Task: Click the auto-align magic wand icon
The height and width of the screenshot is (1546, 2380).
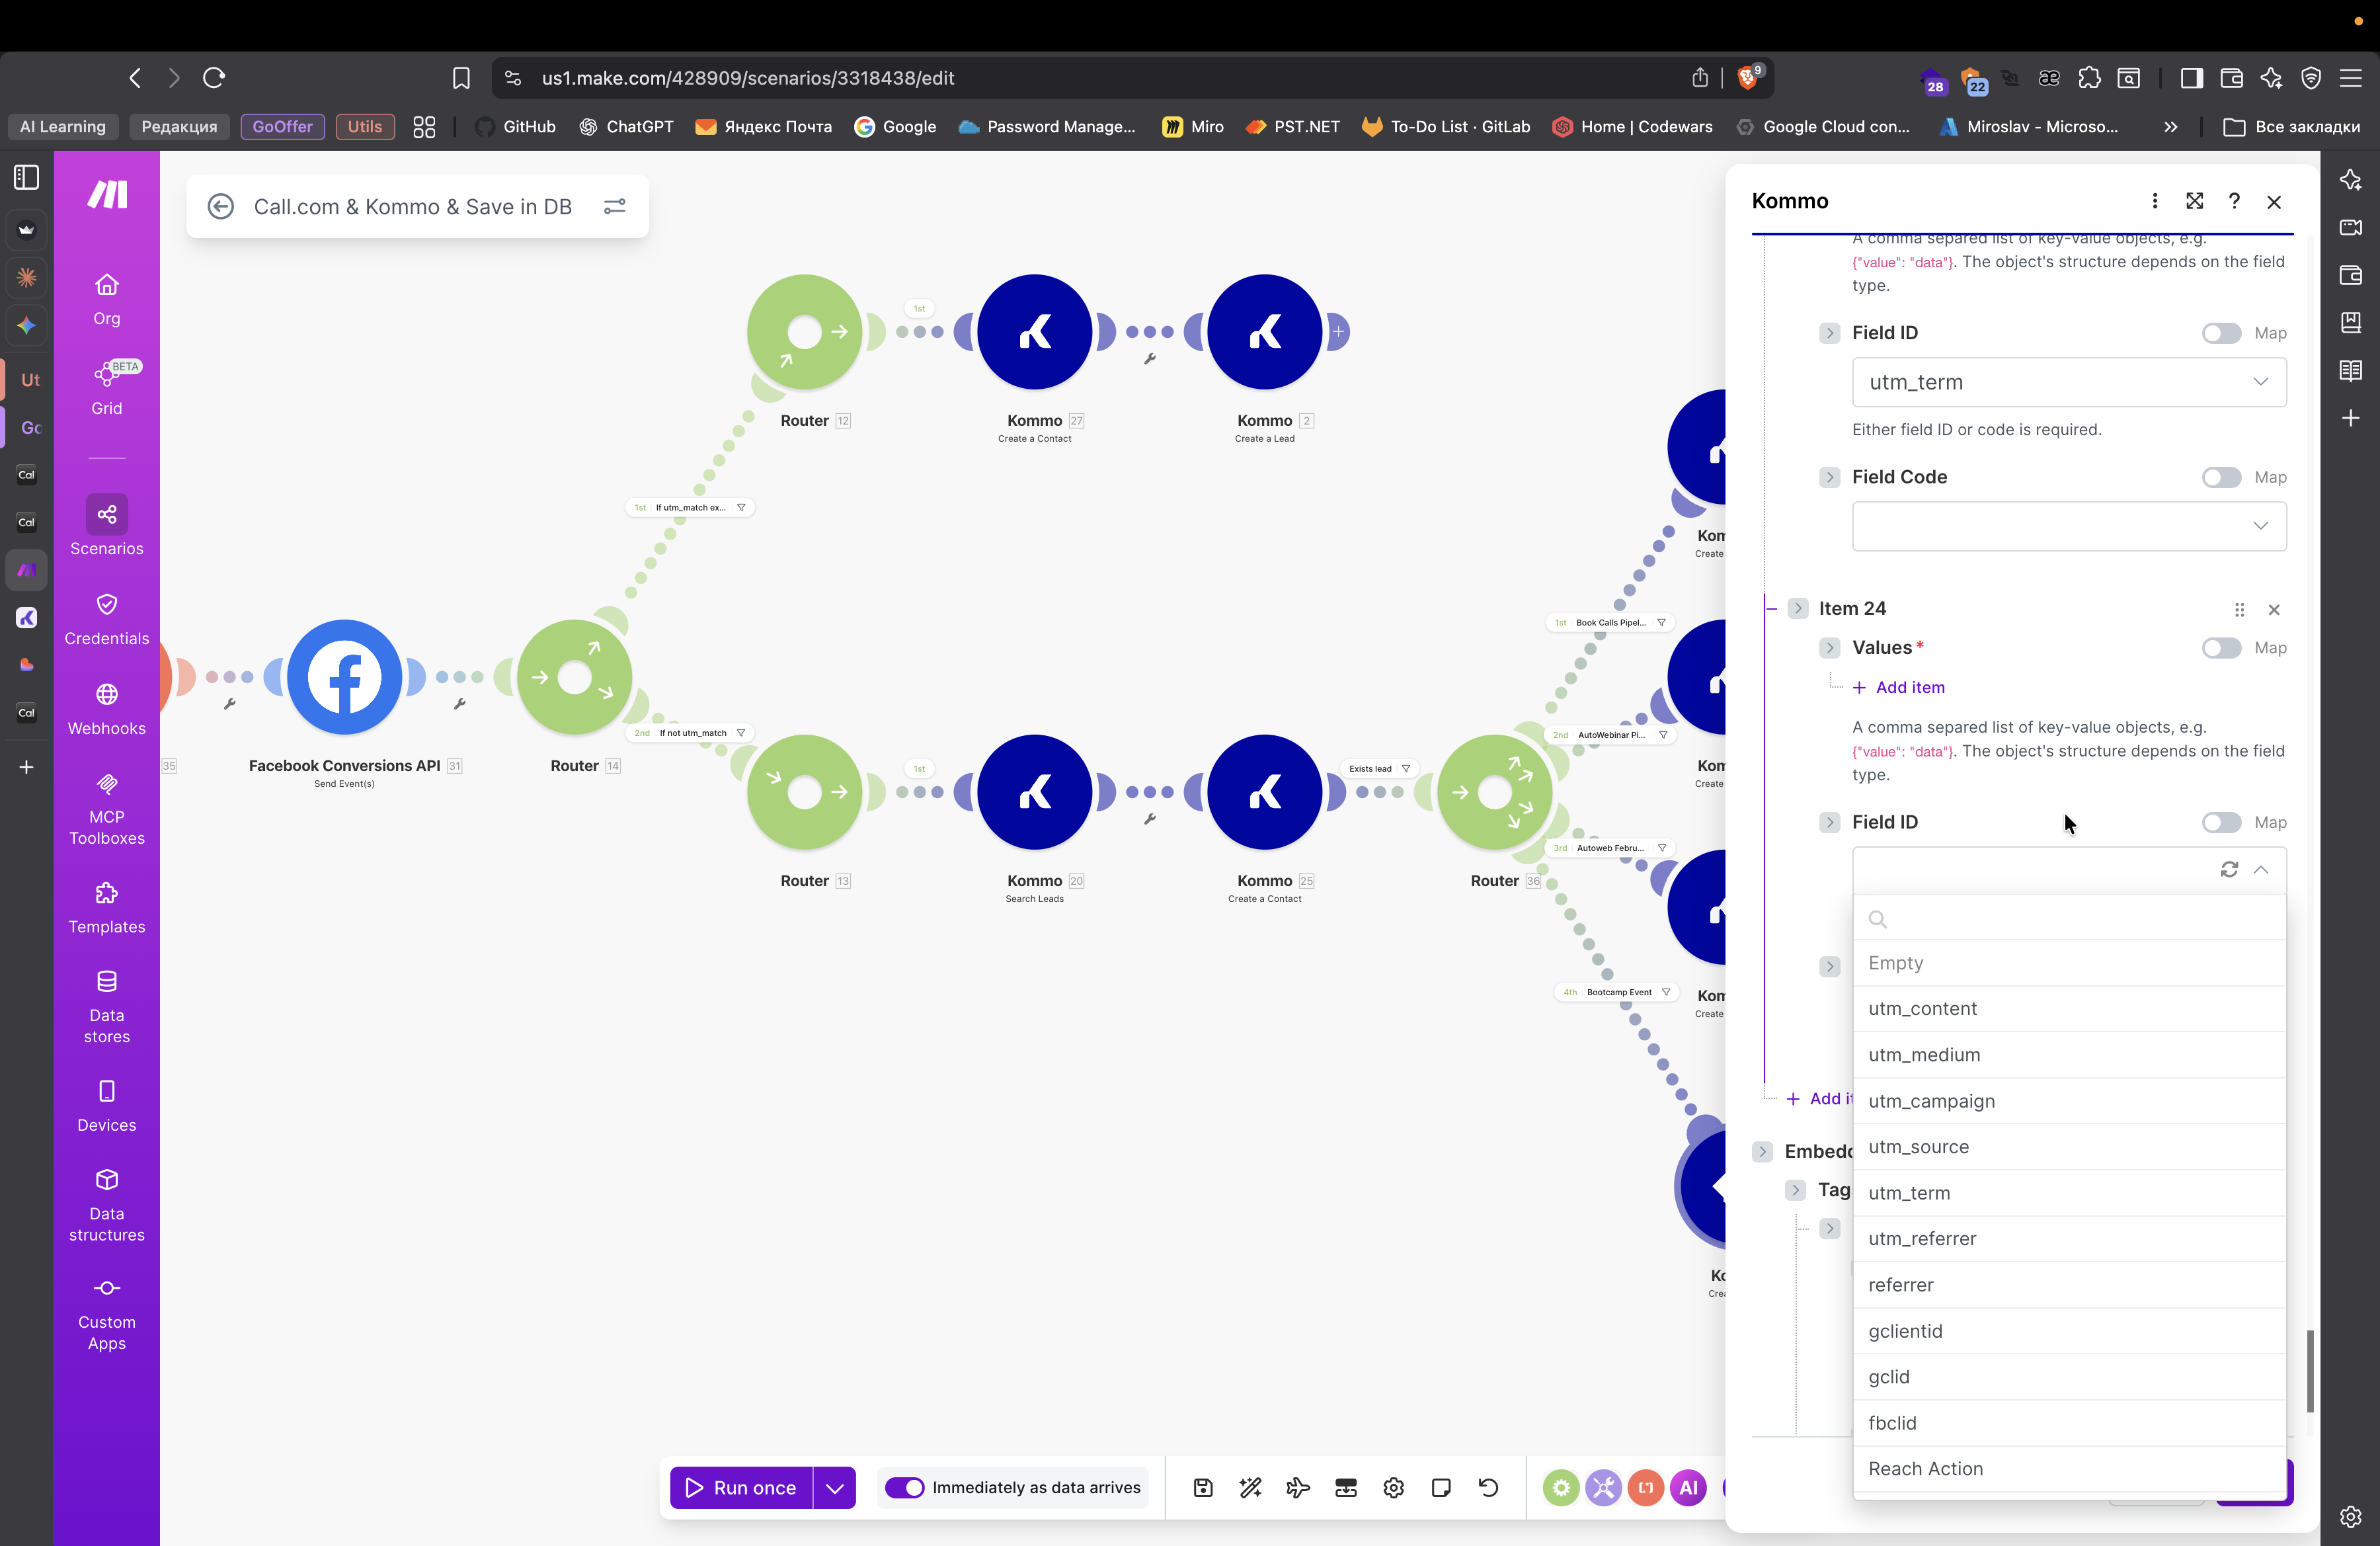Action: coord(1250,1488)
